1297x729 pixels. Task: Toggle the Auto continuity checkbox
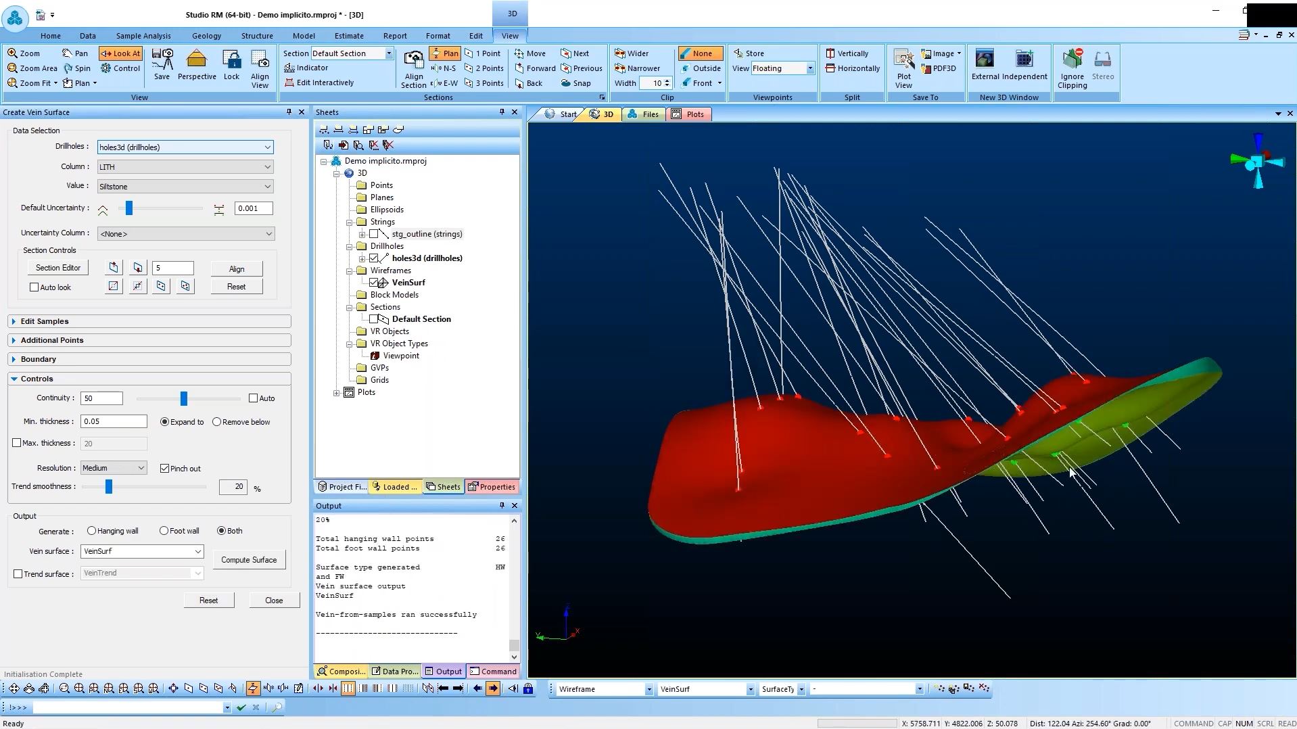click(253, 398)
